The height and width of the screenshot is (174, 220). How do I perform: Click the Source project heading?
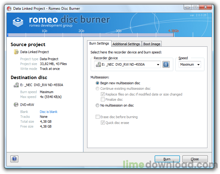point(28,45)
